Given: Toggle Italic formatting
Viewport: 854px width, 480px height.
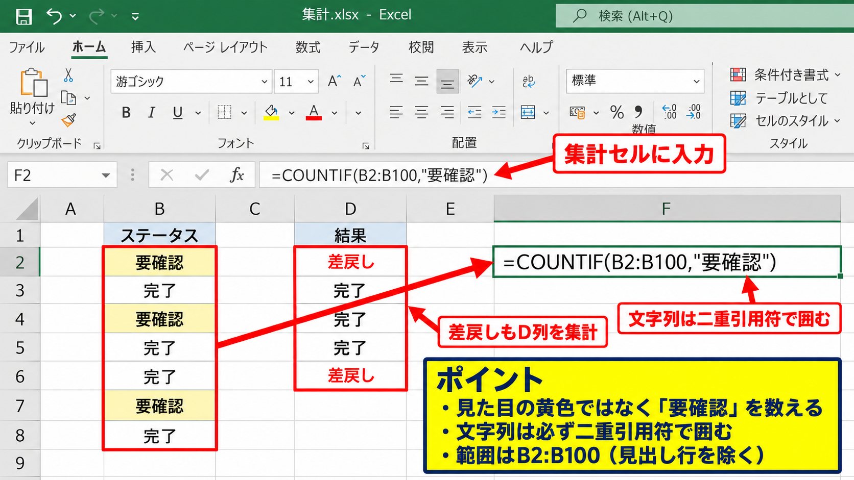Looking at the screenshot, I should coord(151,113).
